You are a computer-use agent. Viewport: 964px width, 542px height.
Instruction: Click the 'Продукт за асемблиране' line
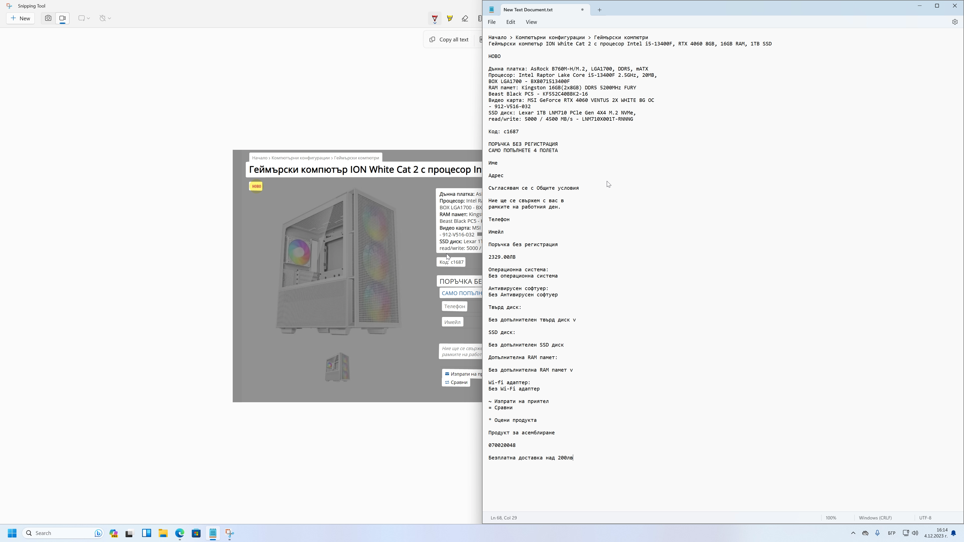tap(521, 433)
